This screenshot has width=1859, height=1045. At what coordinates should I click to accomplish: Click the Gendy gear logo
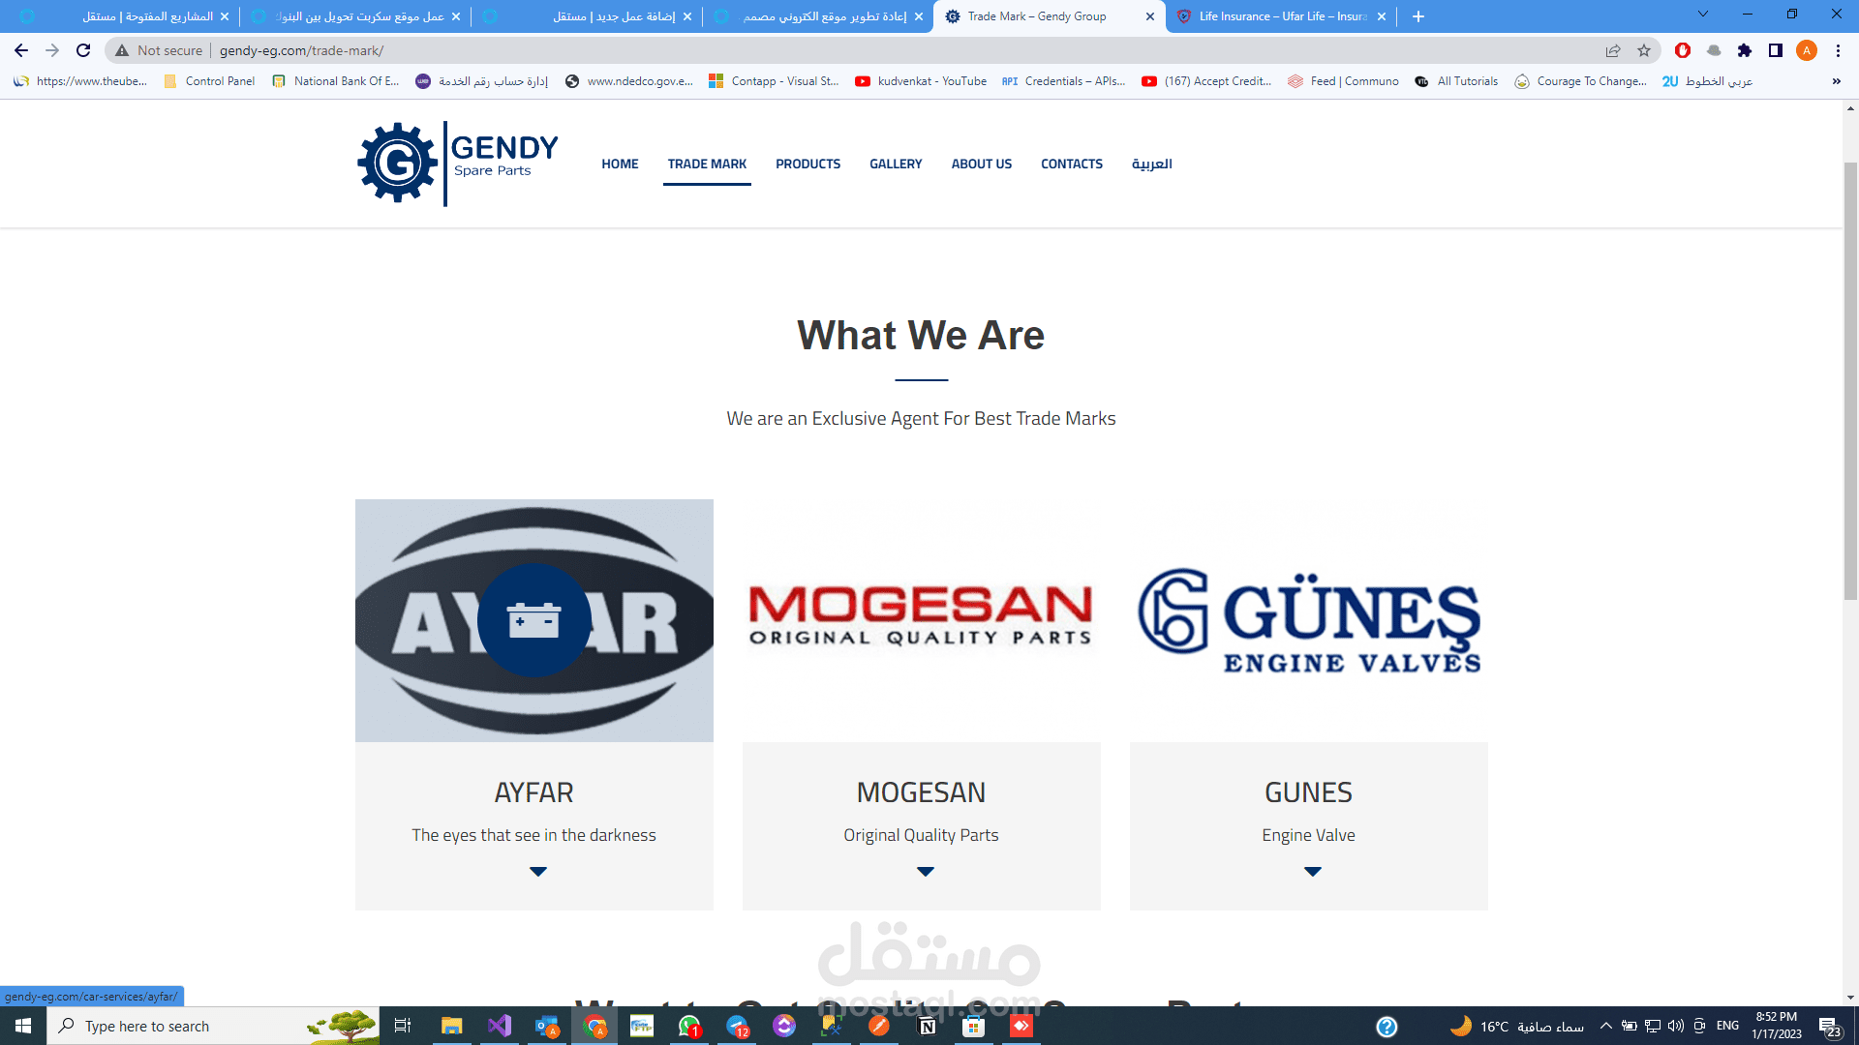click(x=397, y=163)
